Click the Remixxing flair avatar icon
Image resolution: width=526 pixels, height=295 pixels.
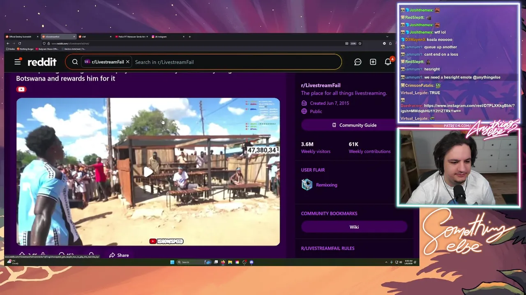(x=307, y=185)
